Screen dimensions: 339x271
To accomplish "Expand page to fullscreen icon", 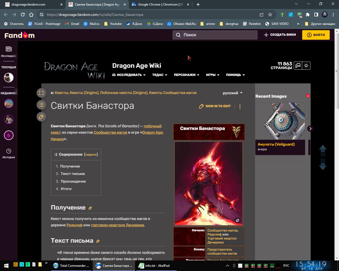I will (41, 93).
